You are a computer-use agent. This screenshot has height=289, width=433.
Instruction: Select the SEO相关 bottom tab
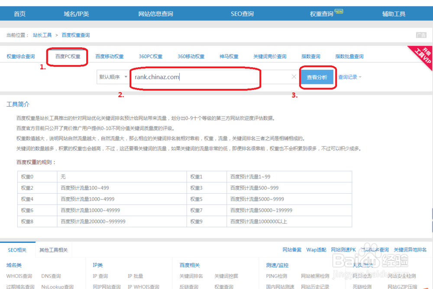coord(17,250)
